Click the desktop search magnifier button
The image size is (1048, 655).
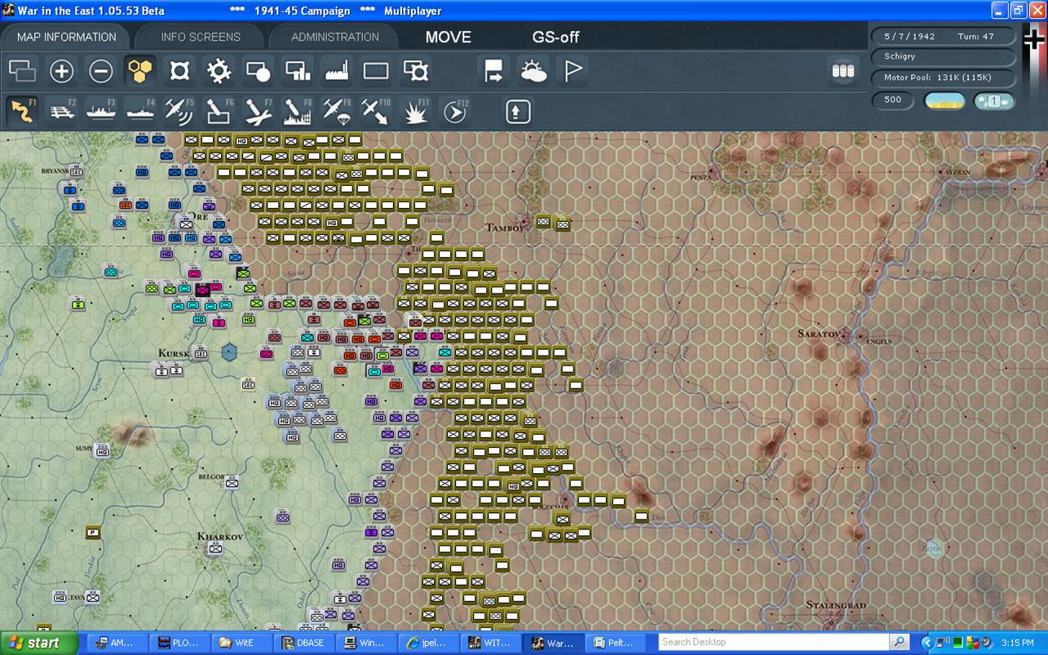pyautogui.click(x=900, y=642)
